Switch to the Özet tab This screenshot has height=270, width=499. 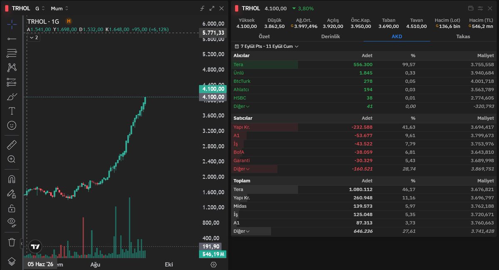click(264, 37)
